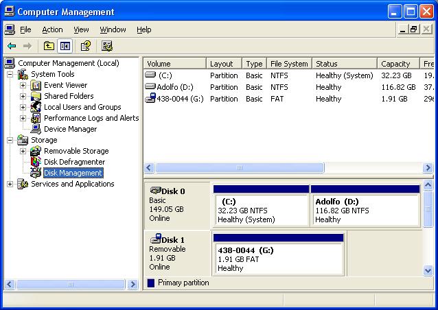Screen dimensions: 438x310
Task: Click the Device Manager icon in tree
Action: pyautogui.click(x=36, y=129)
